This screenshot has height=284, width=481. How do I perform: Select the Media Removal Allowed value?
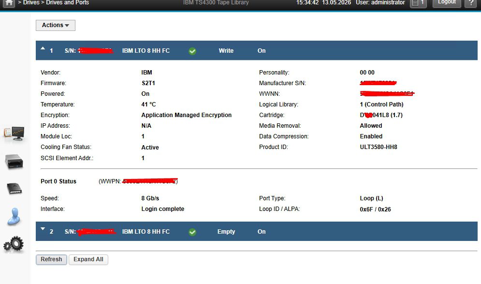371,126
